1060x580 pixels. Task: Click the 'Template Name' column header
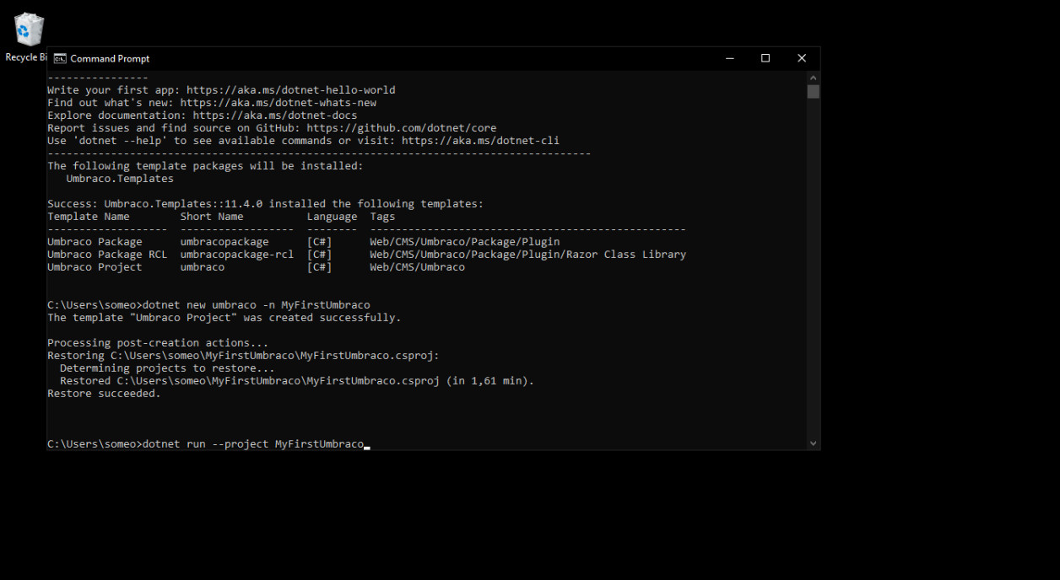(x=89, y=217)
